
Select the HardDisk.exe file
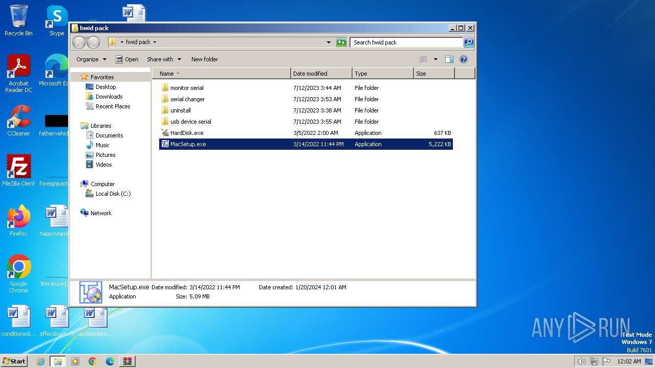pyautogui.click(x=305, y=133)
